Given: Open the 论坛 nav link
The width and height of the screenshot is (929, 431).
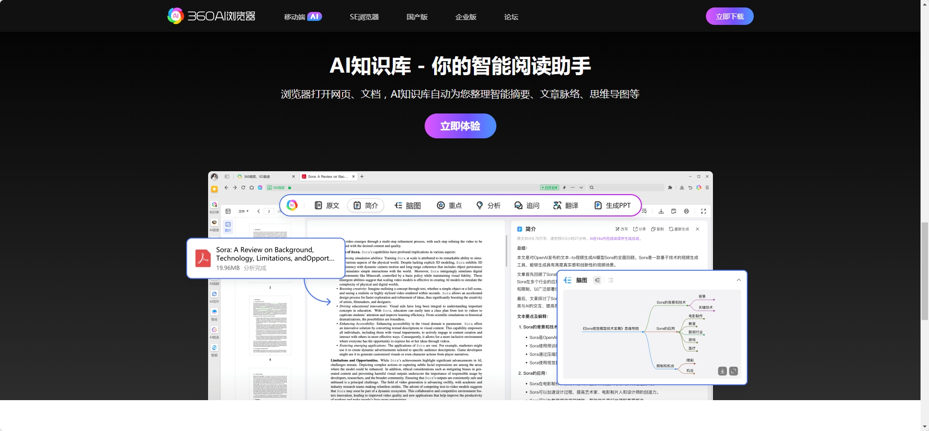Looking at the screenshot, I should click(511, 17).
